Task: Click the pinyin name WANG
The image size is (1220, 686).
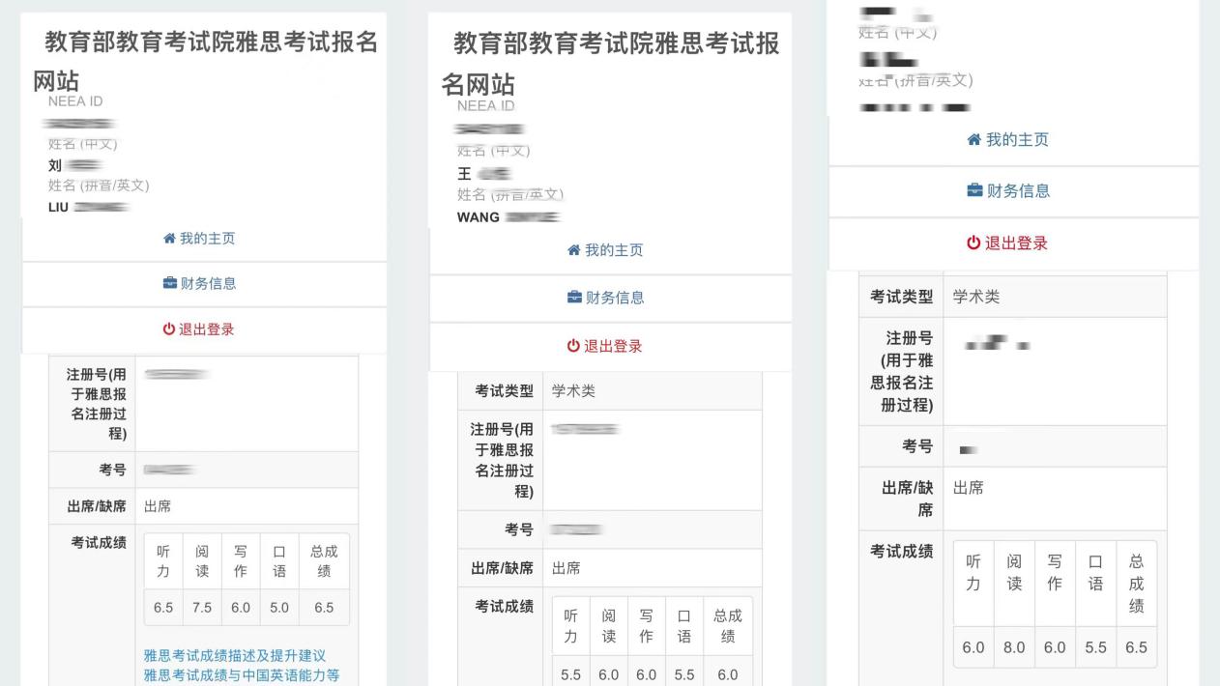Action: click(479, 217)
